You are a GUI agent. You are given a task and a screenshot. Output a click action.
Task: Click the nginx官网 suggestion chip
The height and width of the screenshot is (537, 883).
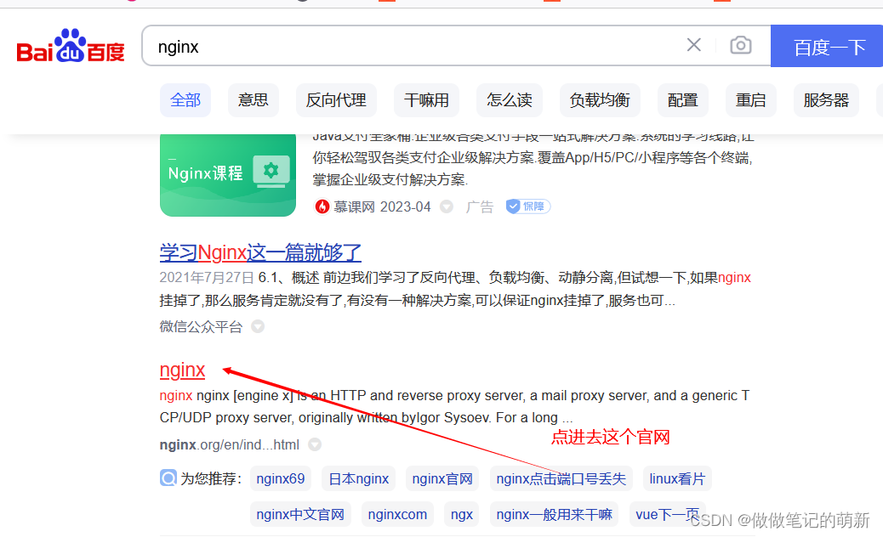click(x=442, y=478)
